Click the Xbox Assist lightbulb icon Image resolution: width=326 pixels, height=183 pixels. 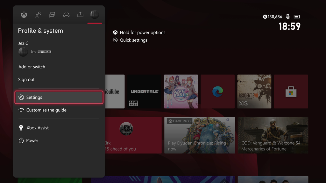21,128
